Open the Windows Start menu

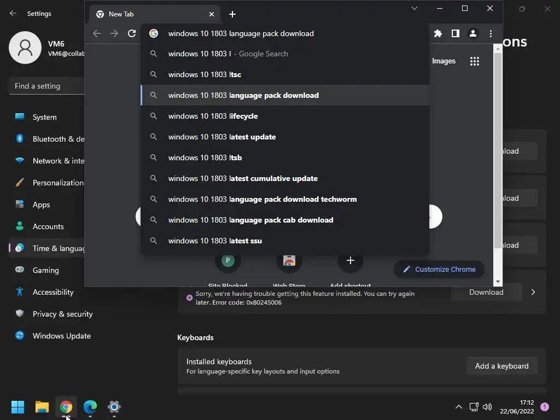point(17,407)
